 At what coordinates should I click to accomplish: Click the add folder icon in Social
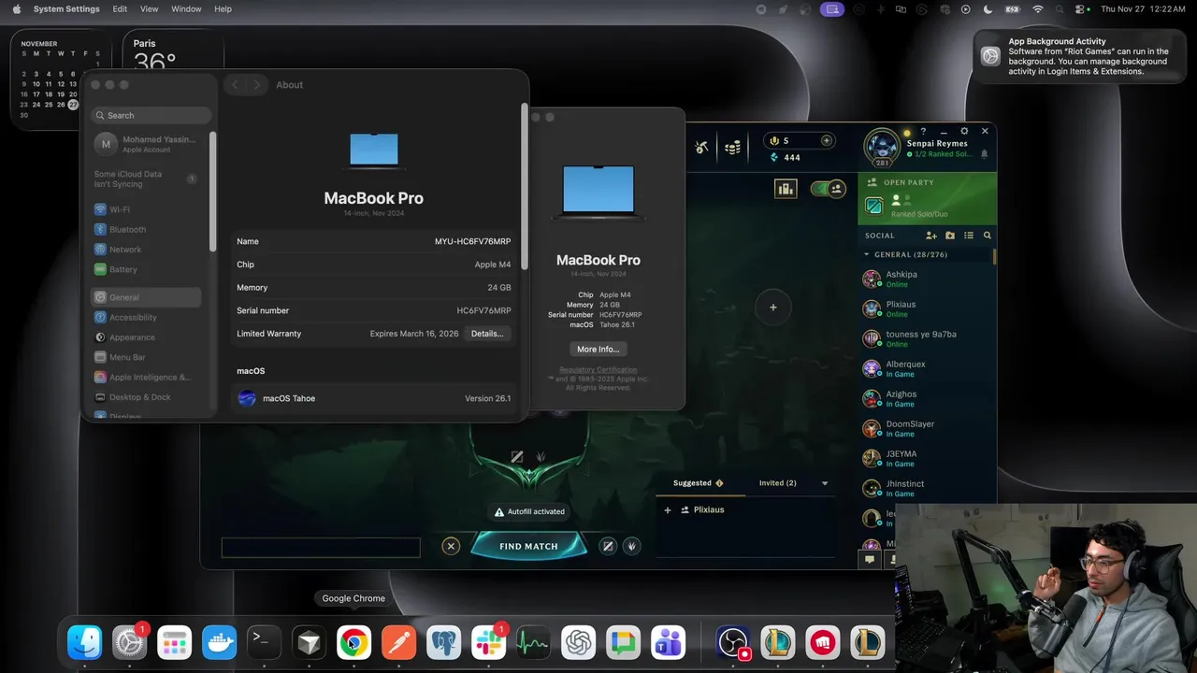(x=950, y=236)
